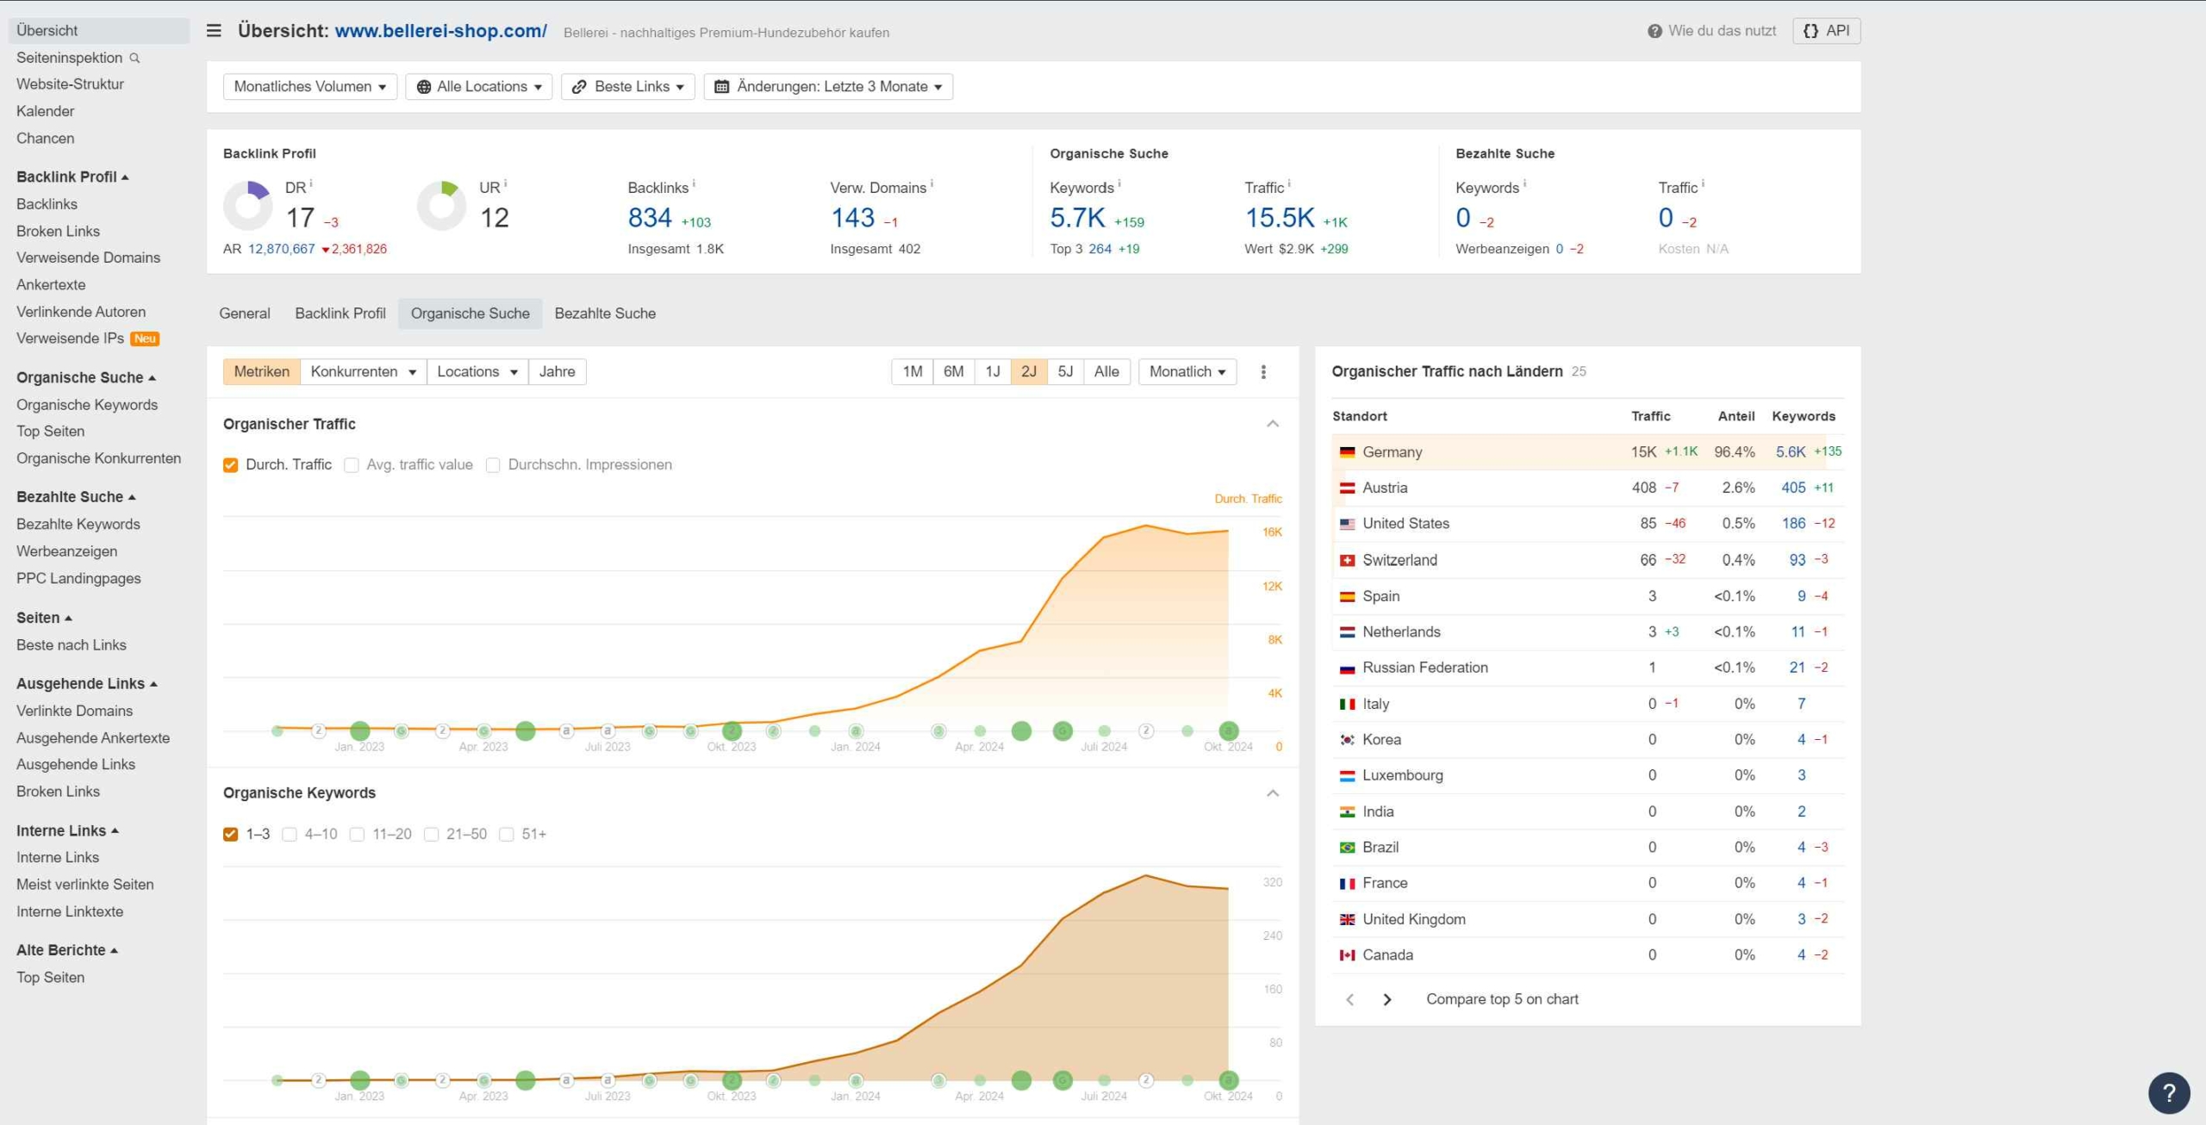2206x1125 pixels.
Task: Click the Seiteninspektion search icon
Action: click(x=134, y=58)
